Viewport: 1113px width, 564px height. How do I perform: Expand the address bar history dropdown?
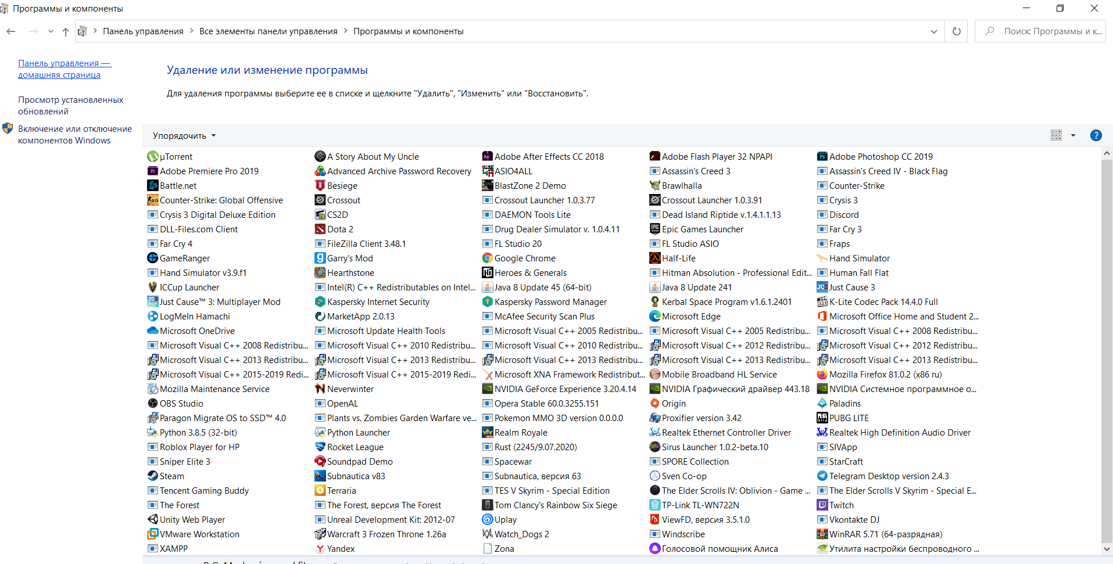point(933,31)
